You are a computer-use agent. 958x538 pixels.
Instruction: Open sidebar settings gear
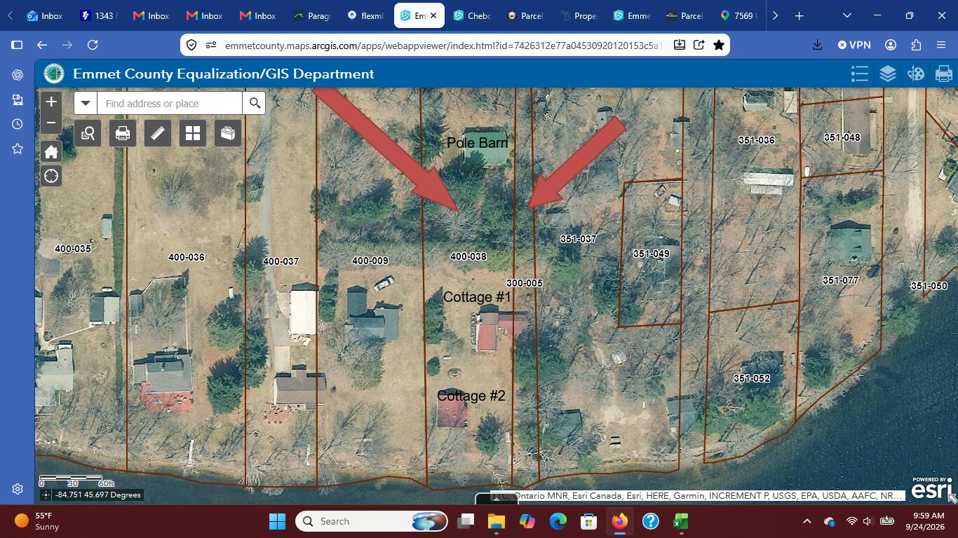[18, 489]
